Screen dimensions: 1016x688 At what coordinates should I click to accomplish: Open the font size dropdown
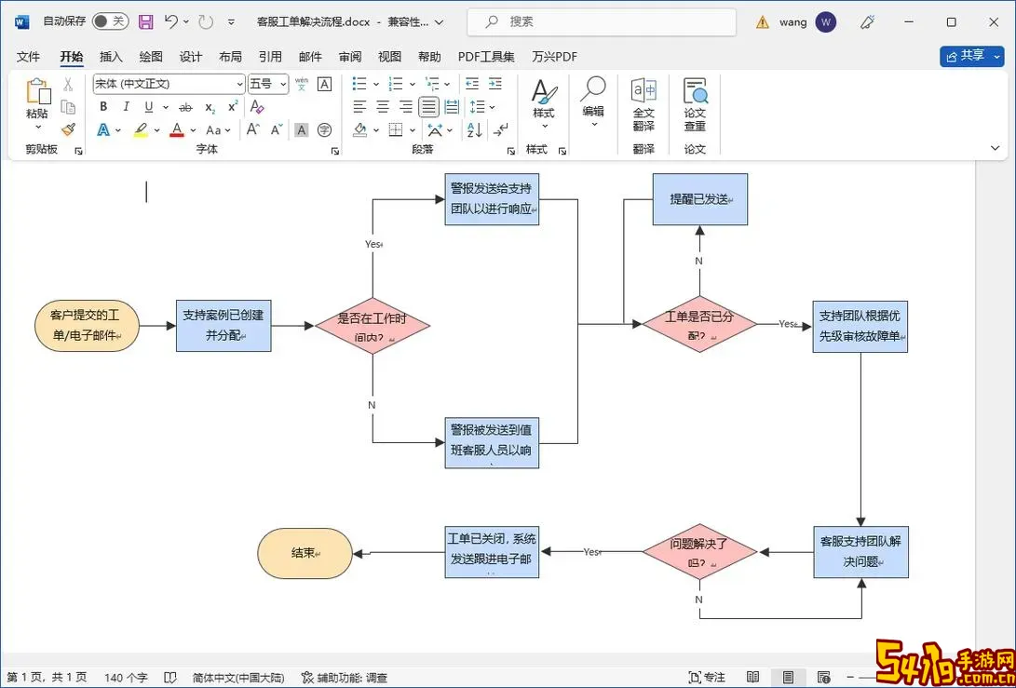(284, 84)
